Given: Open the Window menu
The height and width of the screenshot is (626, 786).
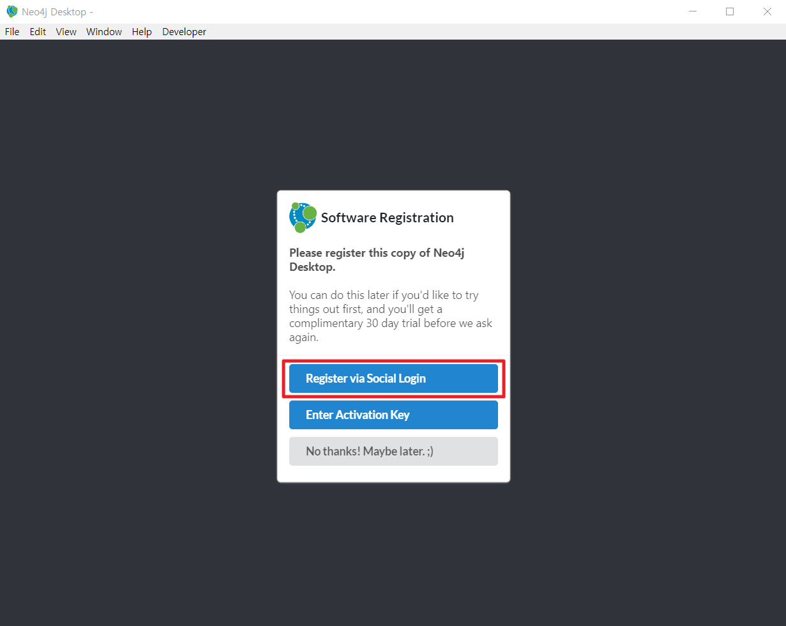Looking at the screenshot, I should click(104, 32).
